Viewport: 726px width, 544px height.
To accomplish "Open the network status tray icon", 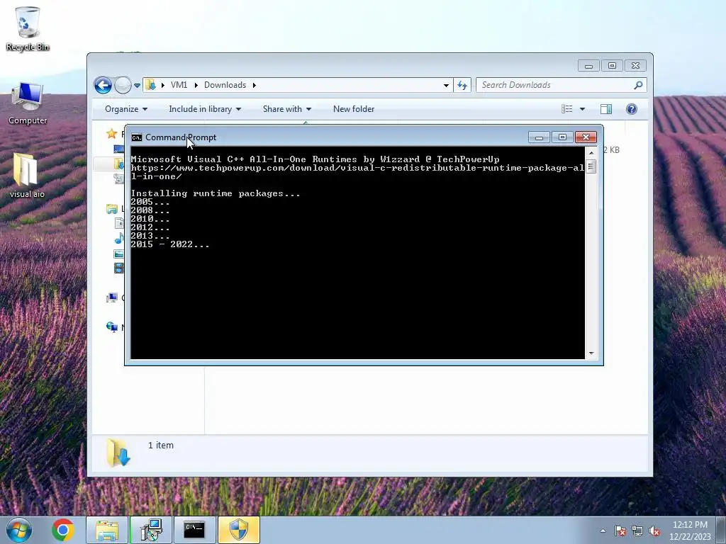I will pyautogui.click(x=637, y=531).
